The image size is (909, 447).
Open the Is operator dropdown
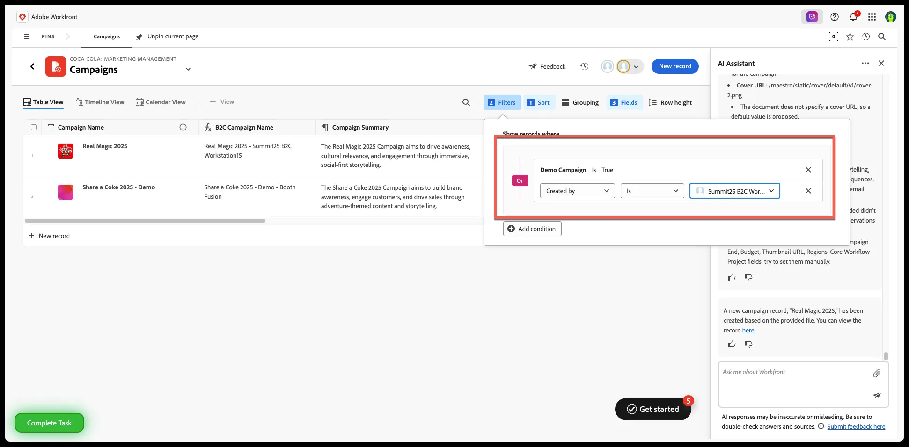click(x=652, y=191)
